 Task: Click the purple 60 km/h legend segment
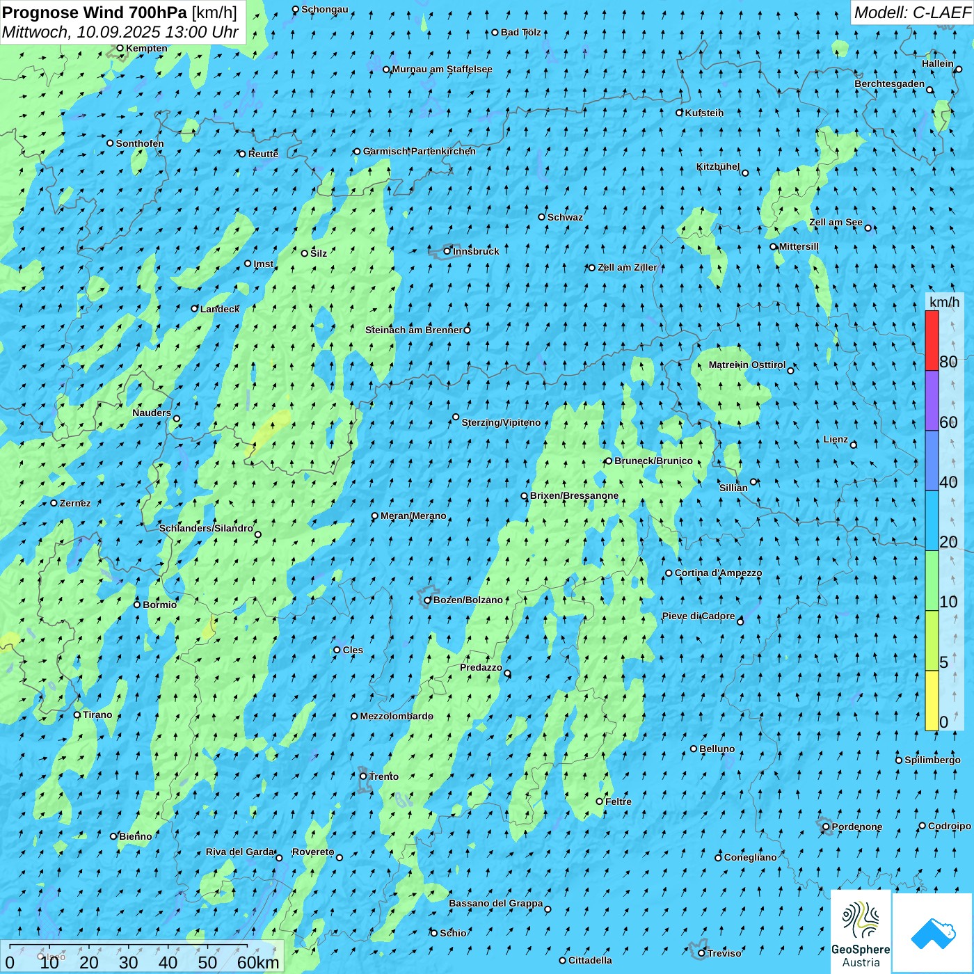click(932, 401)
